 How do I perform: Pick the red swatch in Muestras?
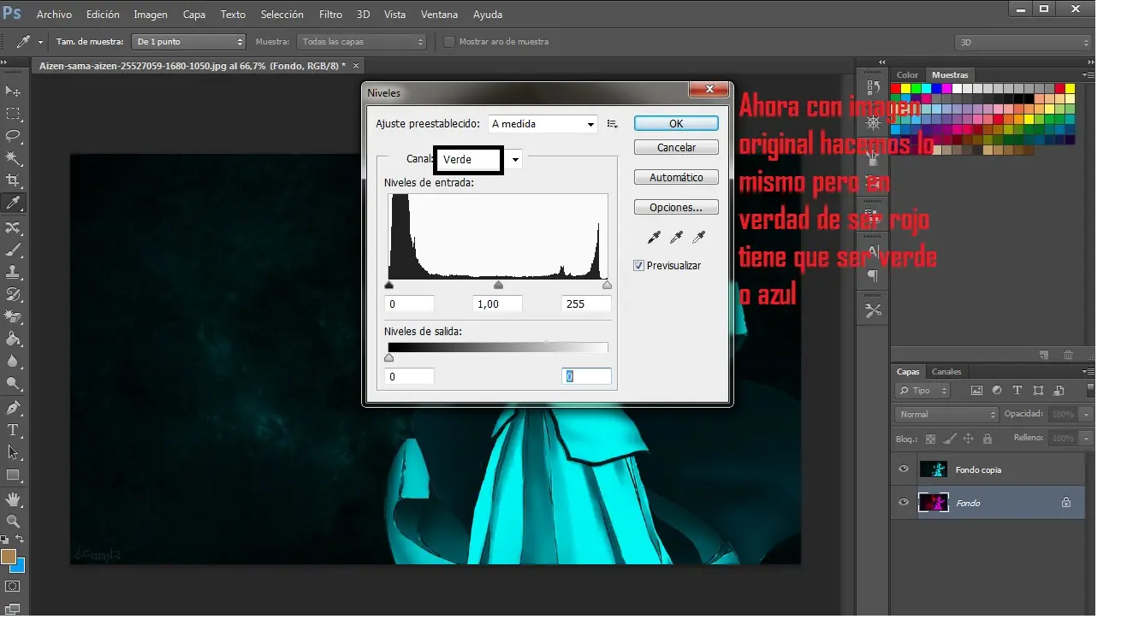click(896, 88)
